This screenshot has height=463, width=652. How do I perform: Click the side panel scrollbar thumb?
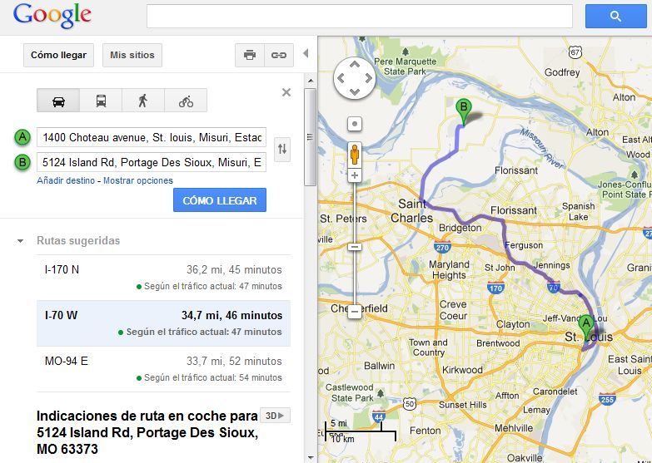pyautogui.click(x=310, y=137)
